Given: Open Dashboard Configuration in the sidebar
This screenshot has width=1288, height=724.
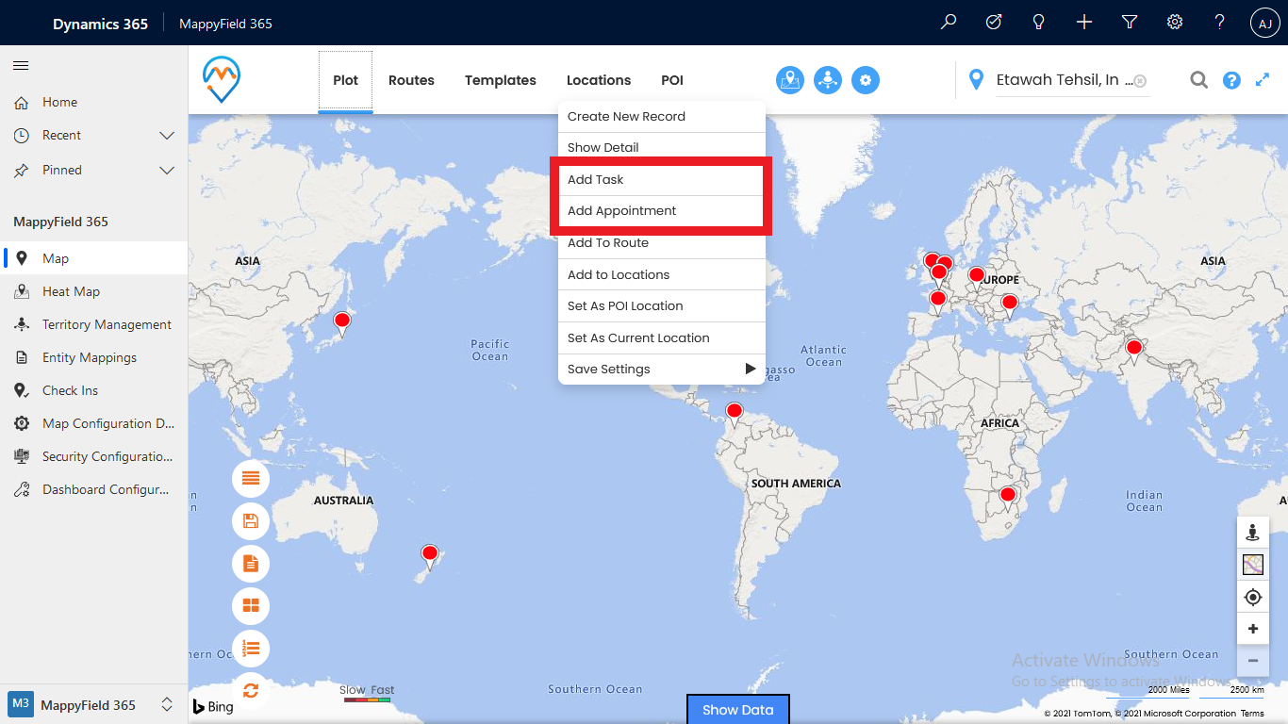Looking at the screenshot, I should tap(93, 489).
